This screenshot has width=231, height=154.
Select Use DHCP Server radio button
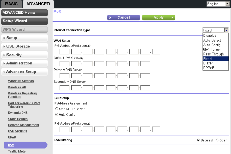pos(57,109)
